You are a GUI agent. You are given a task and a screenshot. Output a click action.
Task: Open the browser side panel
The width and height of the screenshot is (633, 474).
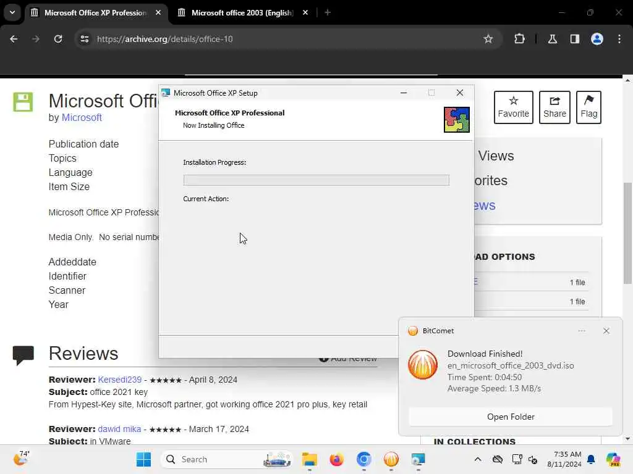(x=574, y=39)
